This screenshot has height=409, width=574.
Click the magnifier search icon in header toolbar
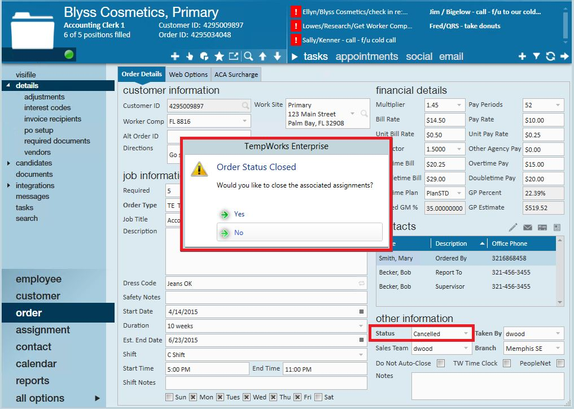click(248, 56)
